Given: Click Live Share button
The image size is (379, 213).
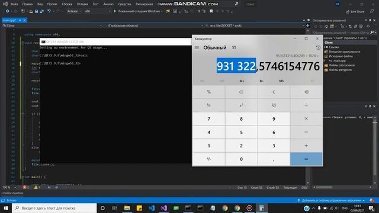Looking at the screenshot, I should [355, 11].
